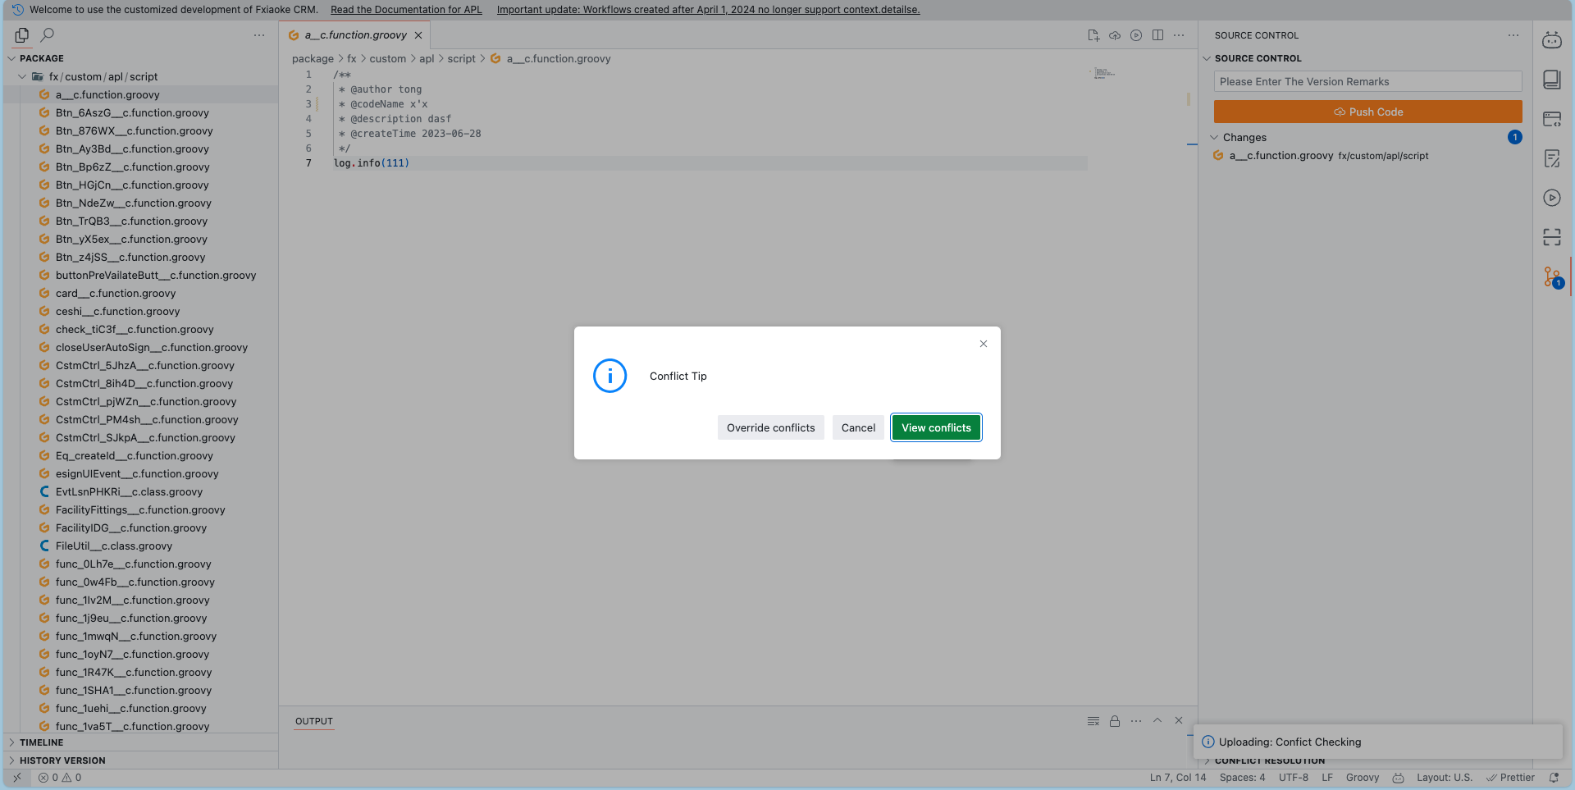Image resolution: width=1575 pixels, height=790 pixels.
Task: Open the search magnifier in the left panel
Action: (x=48, y=35)
